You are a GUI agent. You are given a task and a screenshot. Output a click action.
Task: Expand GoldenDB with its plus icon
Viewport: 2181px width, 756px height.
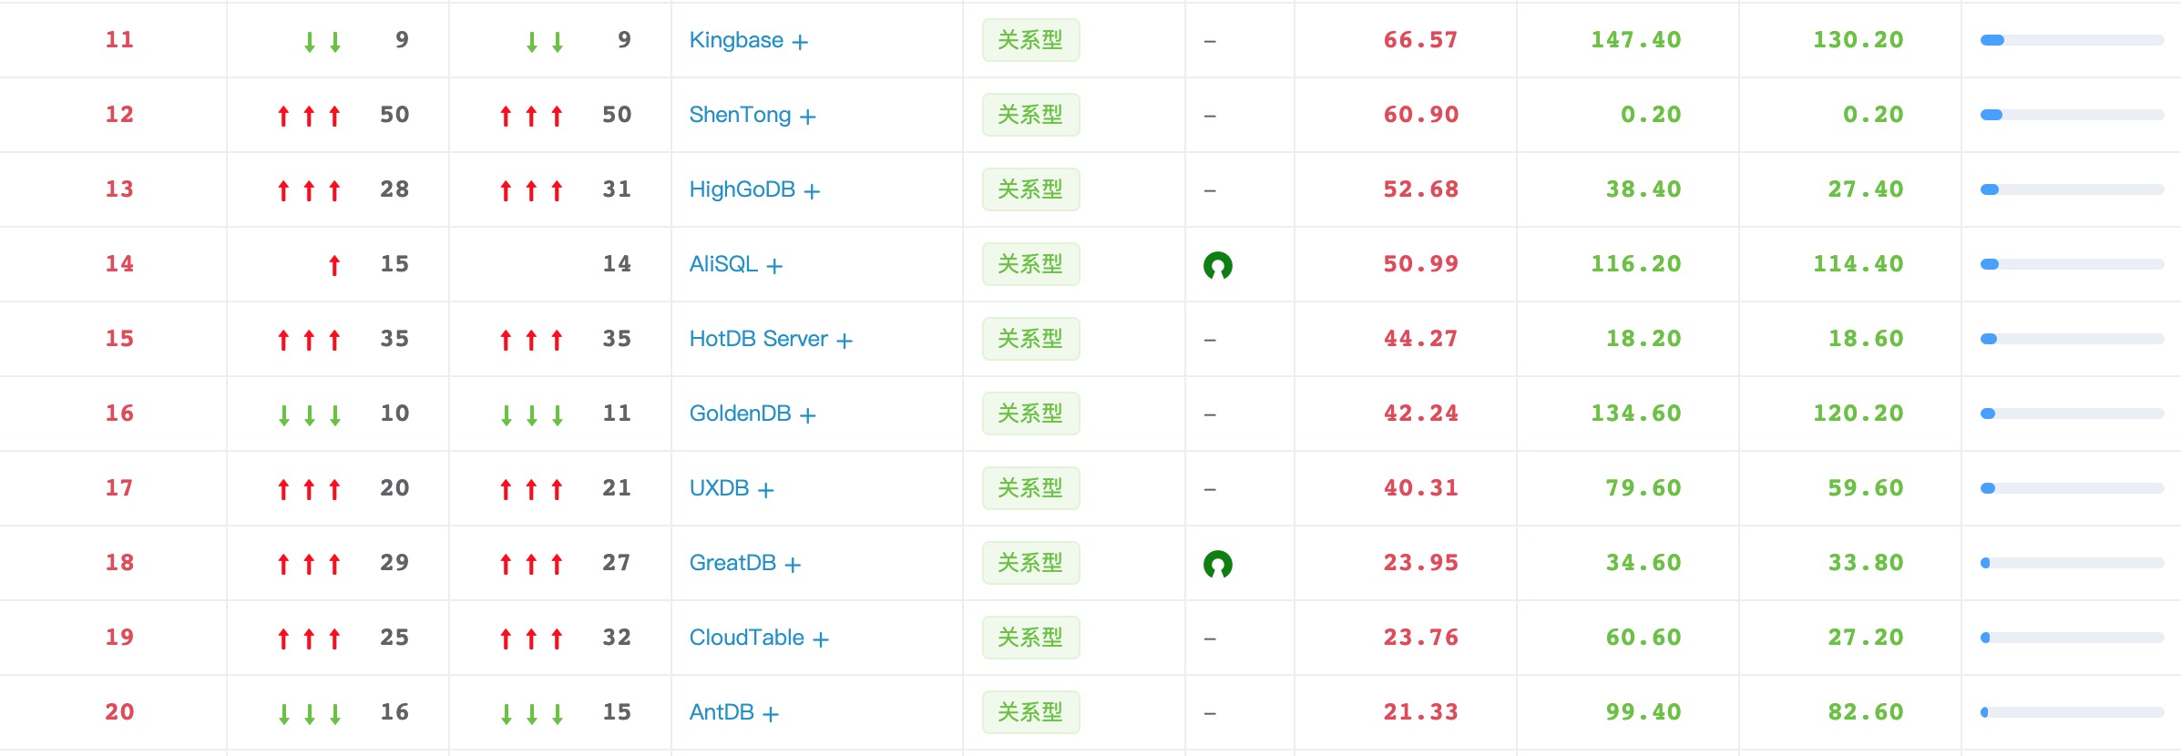807,415
